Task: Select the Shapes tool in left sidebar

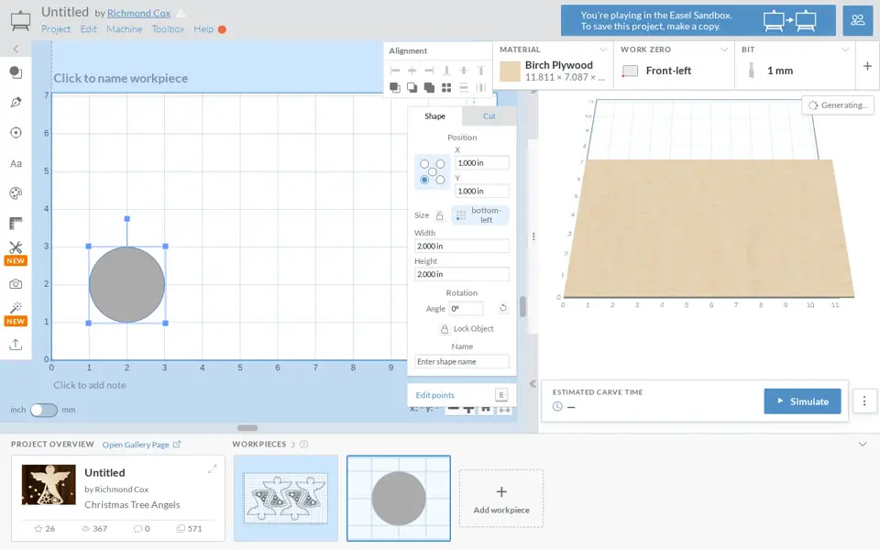Action: click(16, 72)
